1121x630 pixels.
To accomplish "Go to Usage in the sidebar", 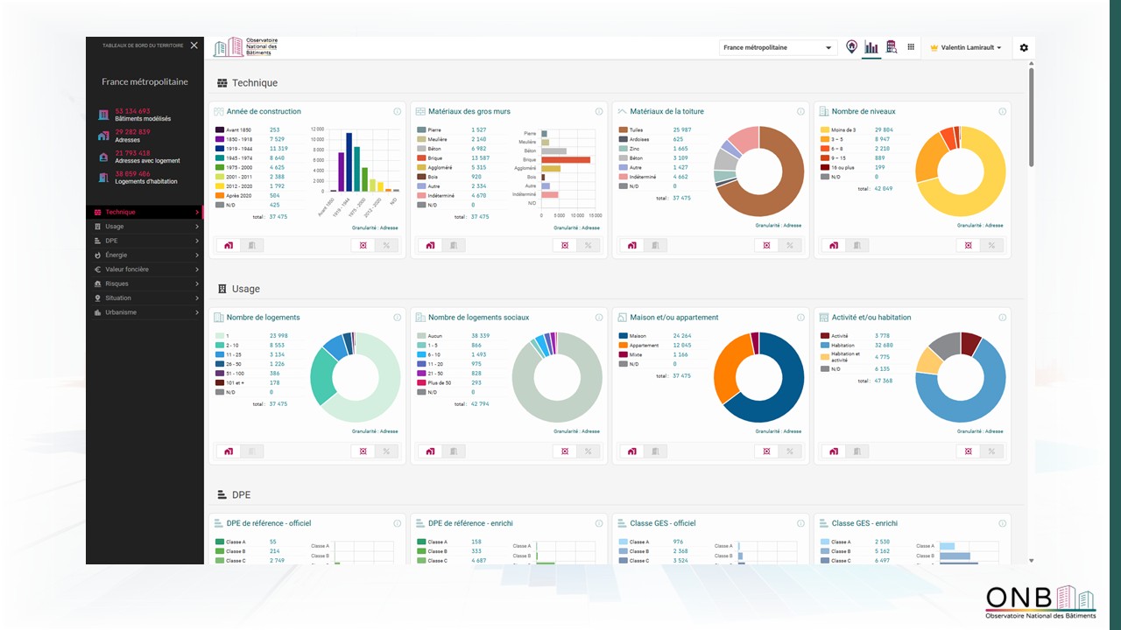I will pyautogui.click(x=145, y=227).
